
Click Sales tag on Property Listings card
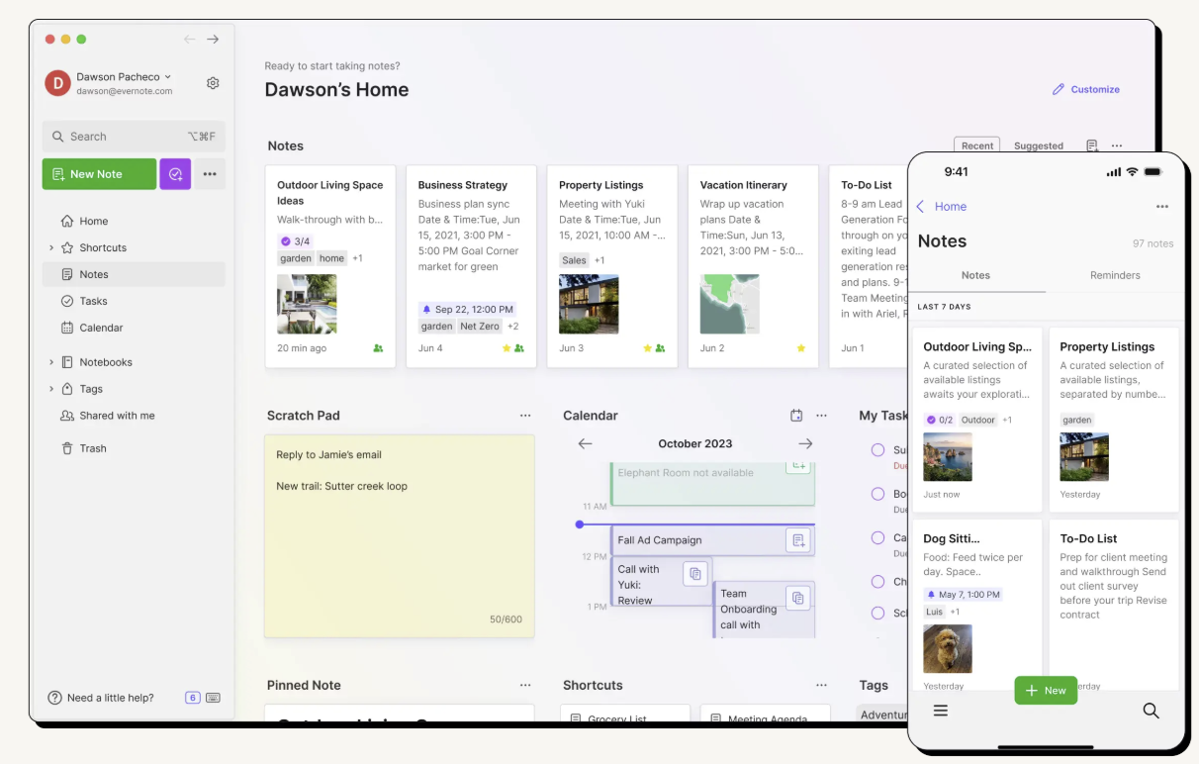click(574, 260)
